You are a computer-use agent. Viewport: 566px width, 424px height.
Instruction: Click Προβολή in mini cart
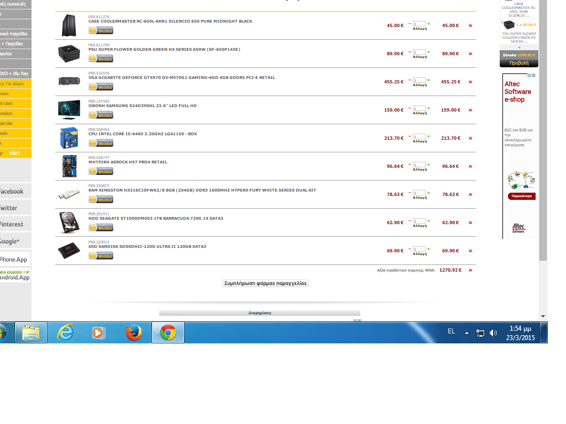point(518,63)
